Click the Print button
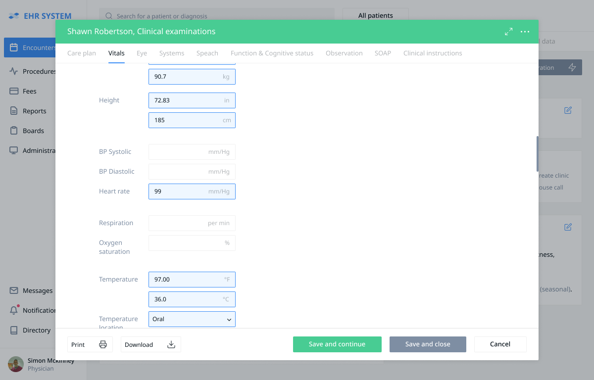 tap(90, 344)
